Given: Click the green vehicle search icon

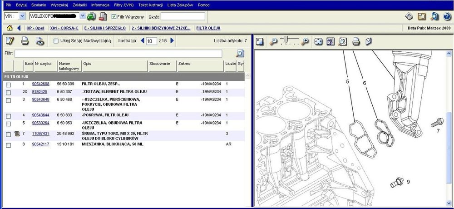Looking at the screenshot, I should point(91,16).
